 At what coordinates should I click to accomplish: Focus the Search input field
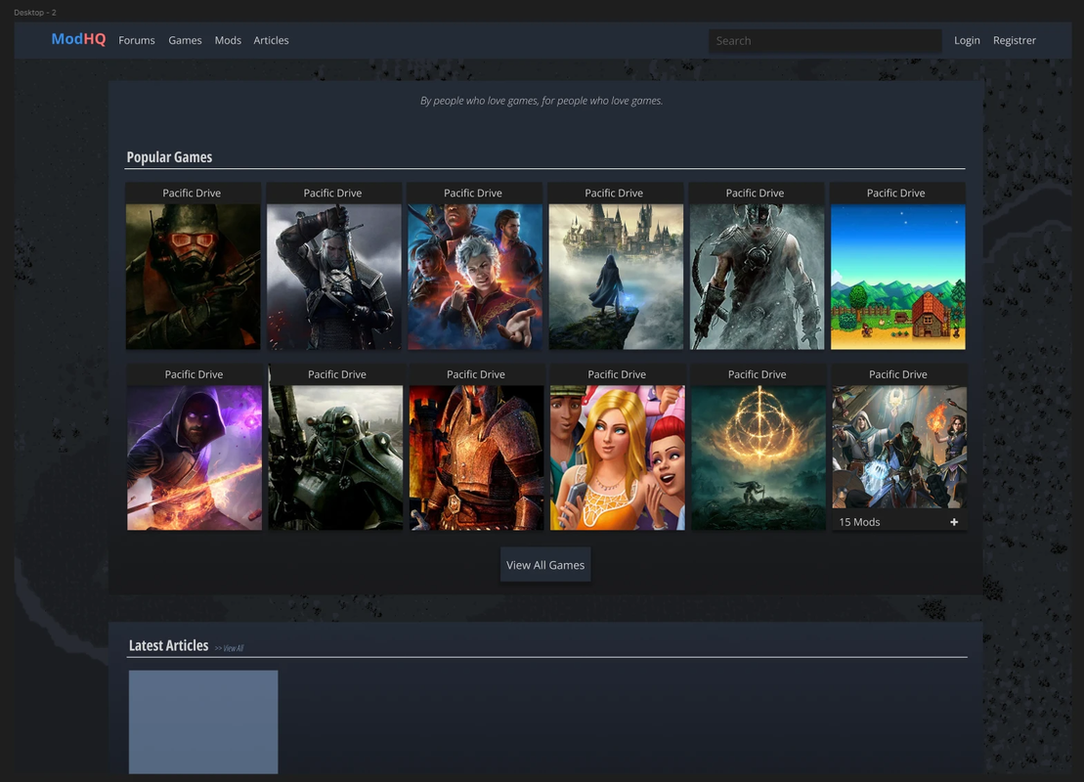coord(825,41)
